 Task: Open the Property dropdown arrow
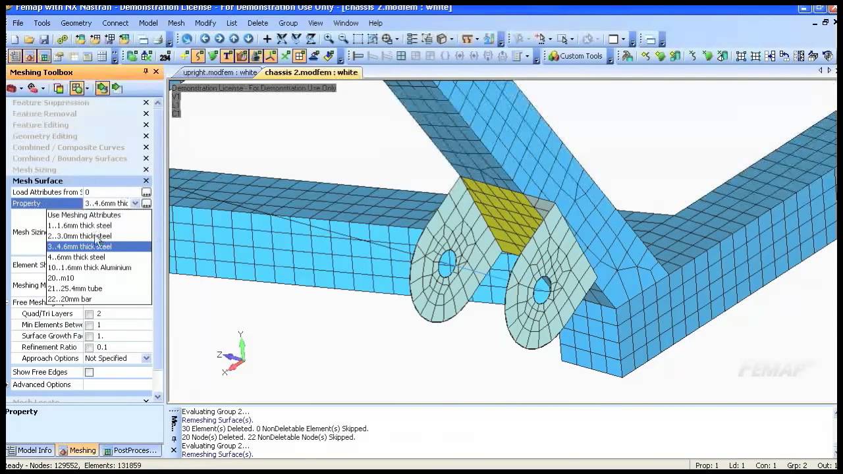135,203
